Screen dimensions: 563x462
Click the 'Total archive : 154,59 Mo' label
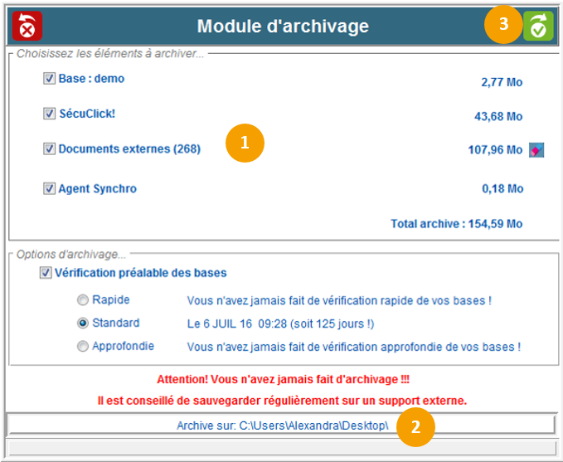(456, 224)
